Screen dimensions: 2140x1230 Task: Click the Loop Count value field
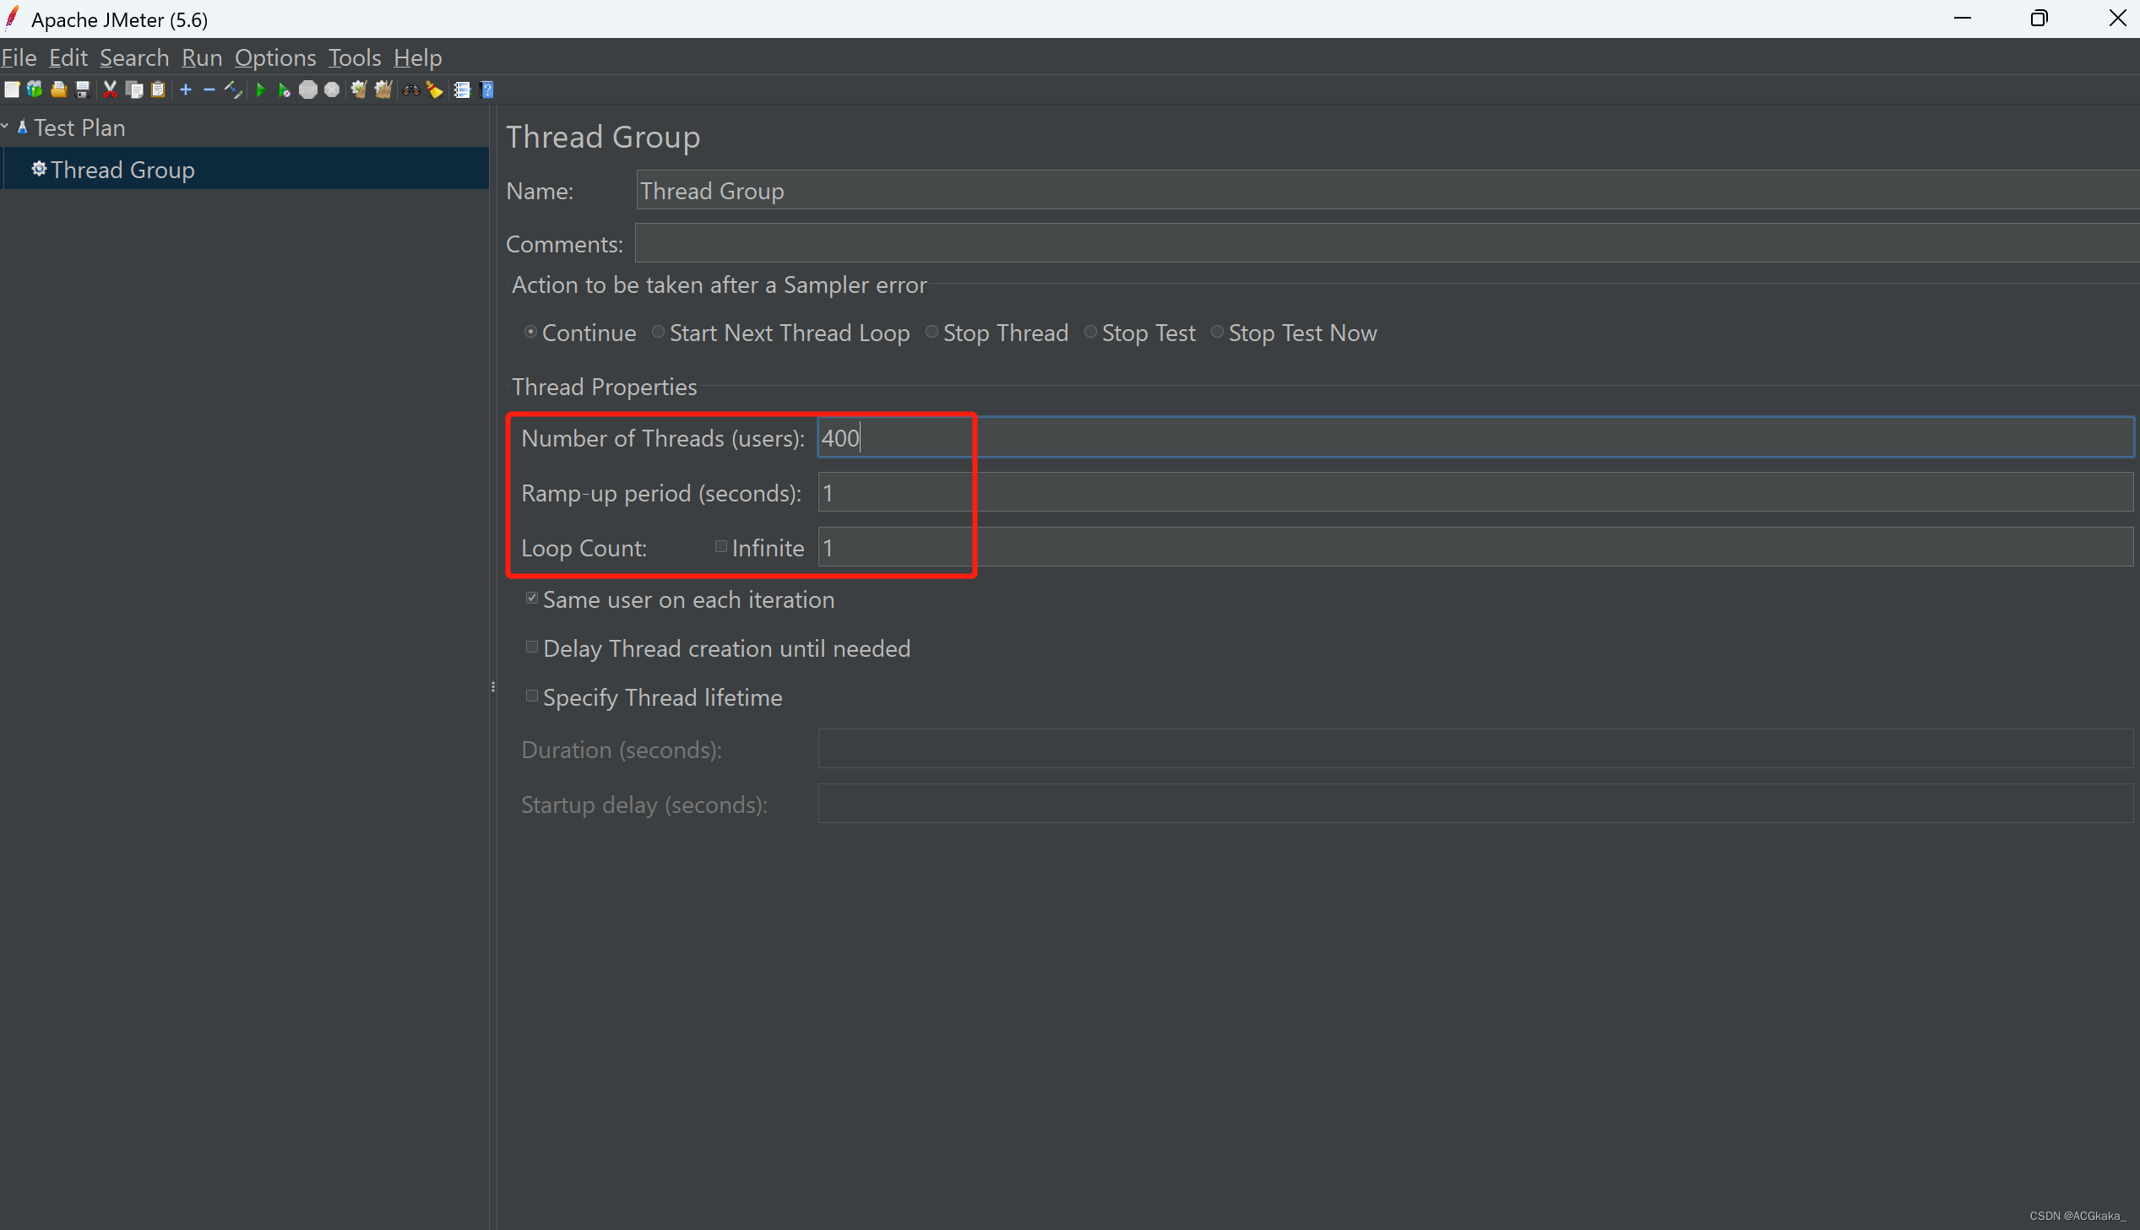tap(1476, 547)
